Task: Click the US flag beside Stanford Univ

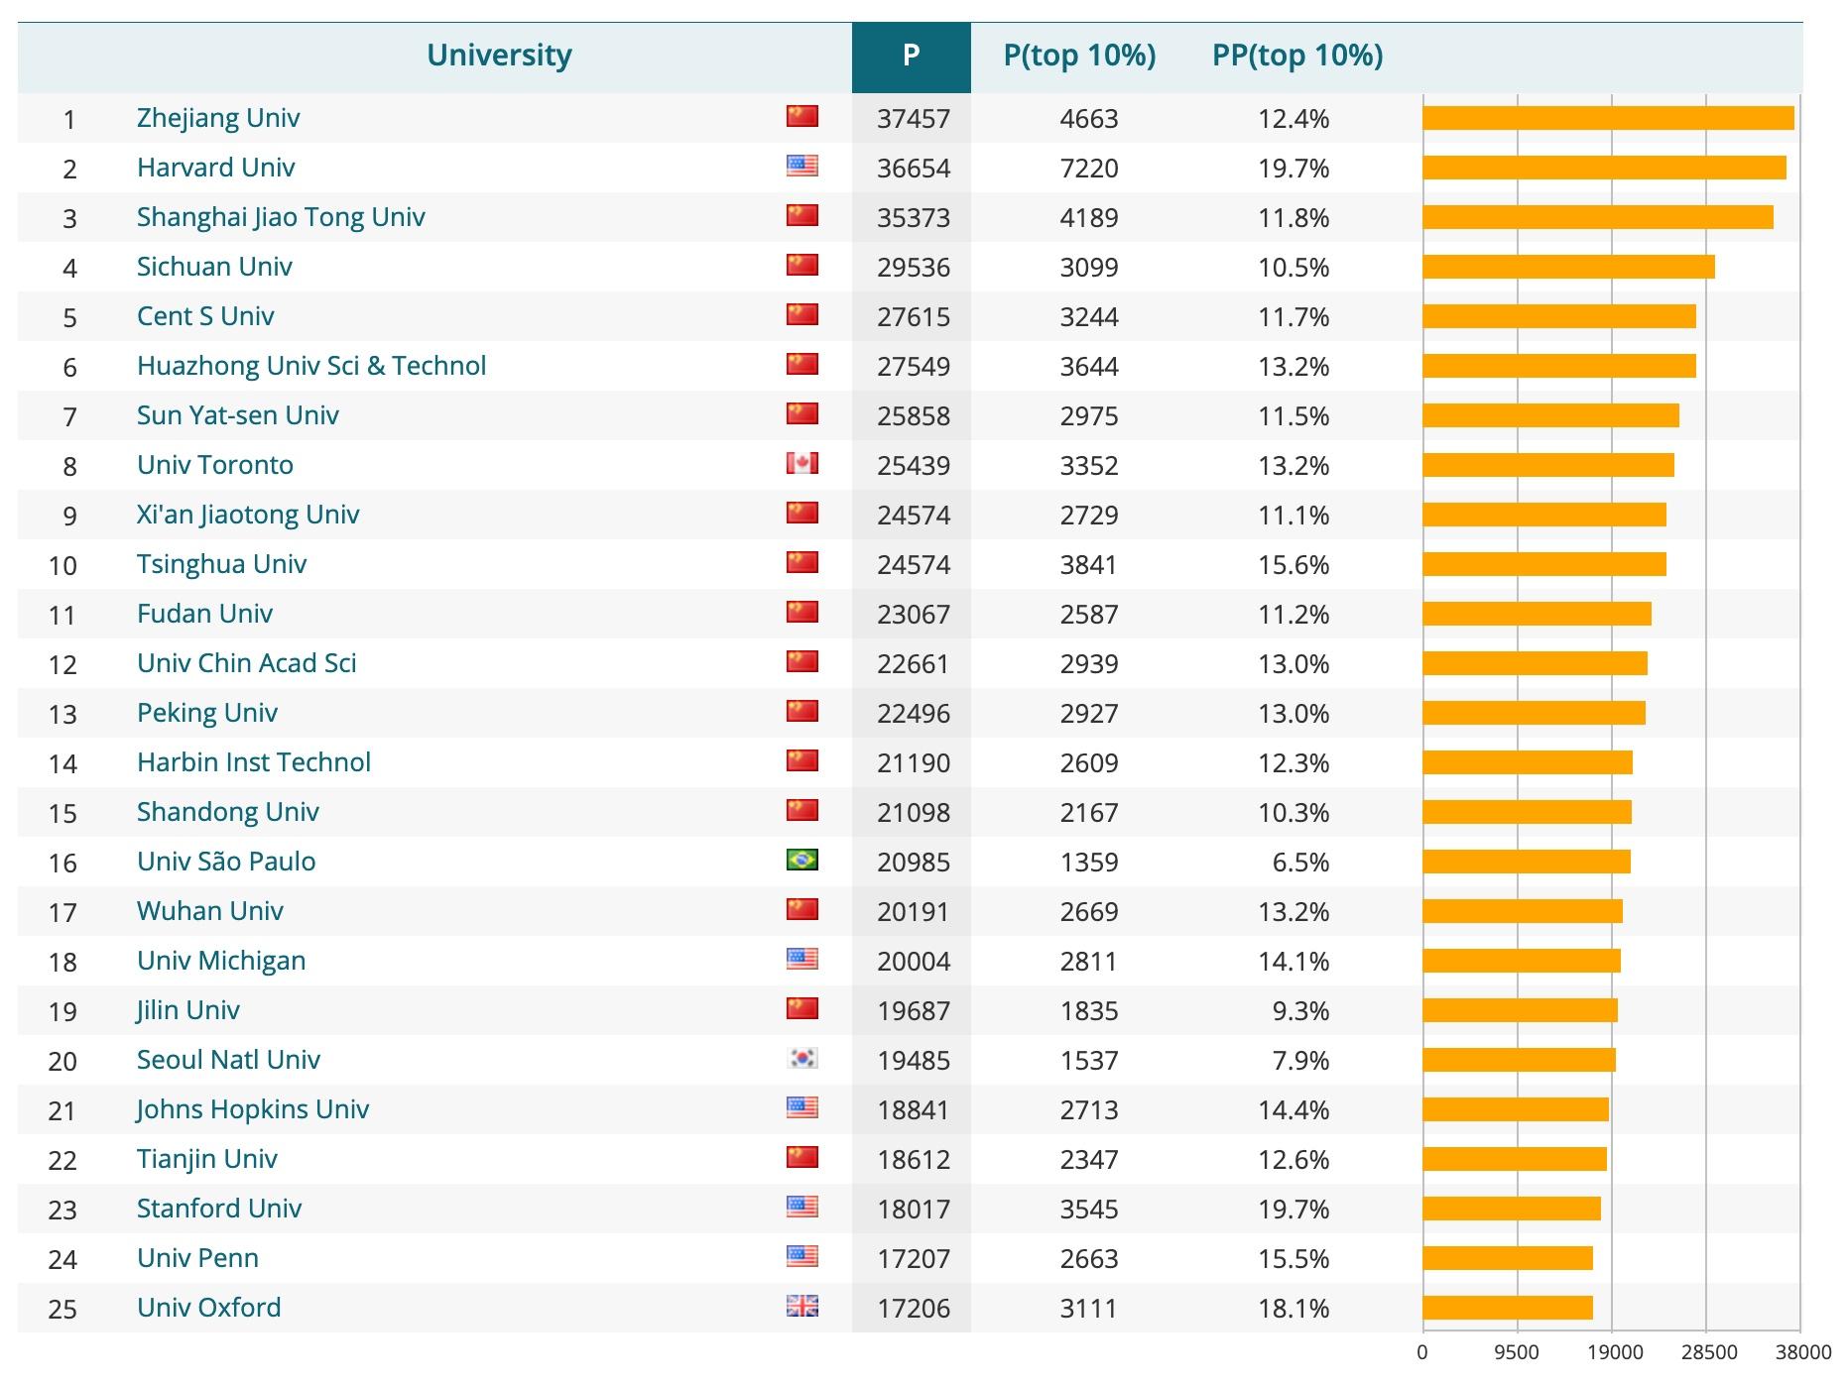Action: (x=801, y=1207)
